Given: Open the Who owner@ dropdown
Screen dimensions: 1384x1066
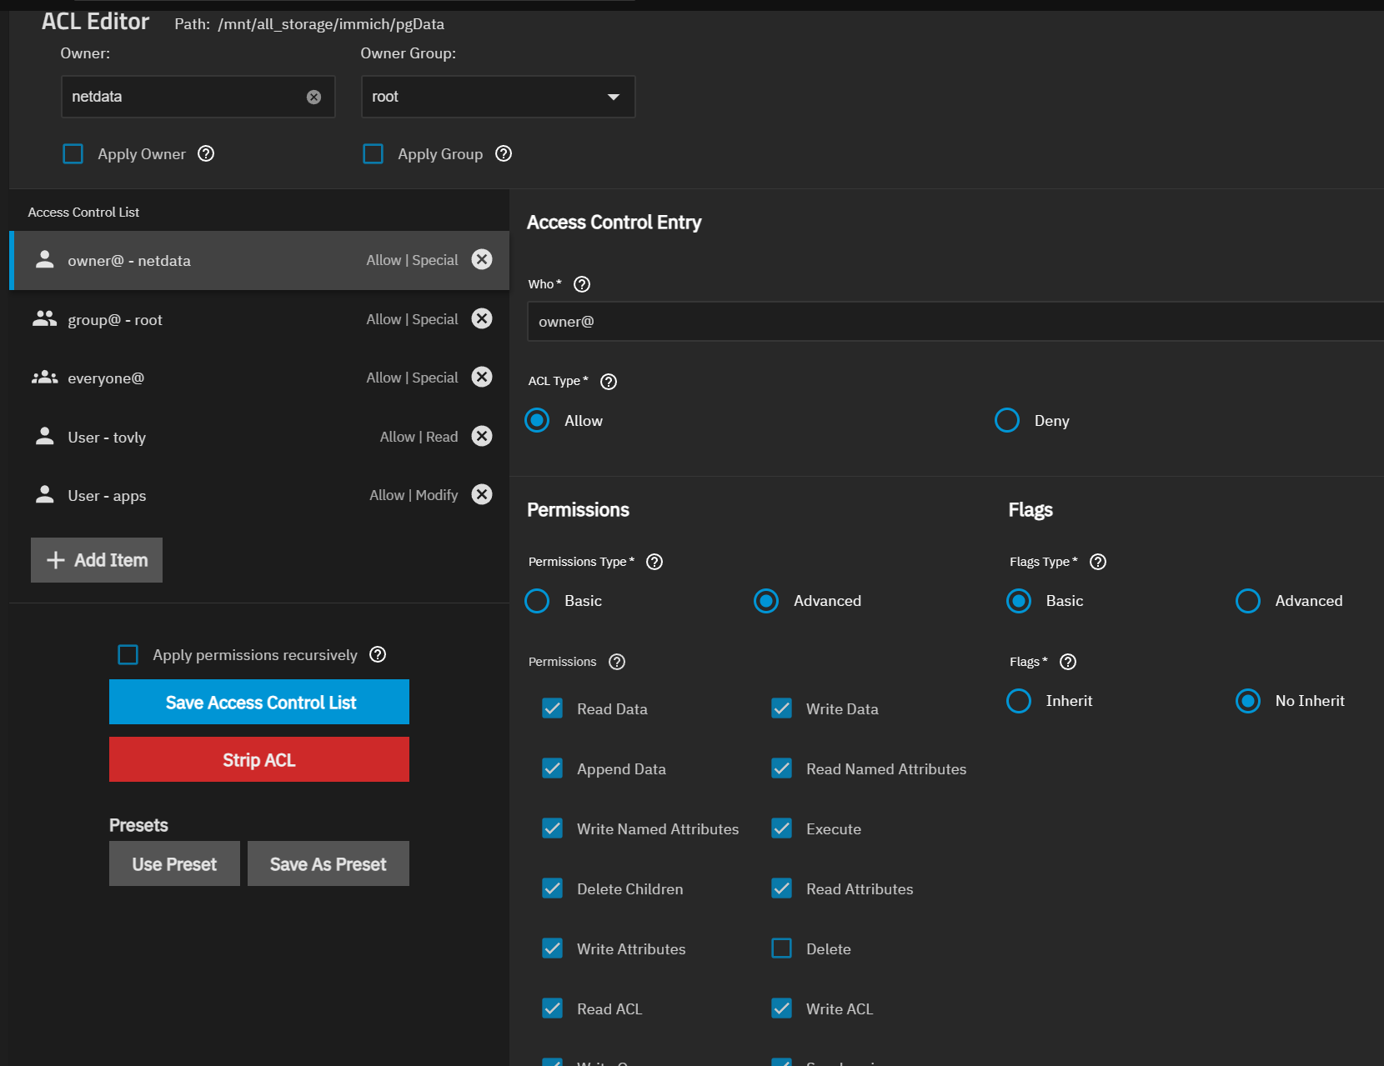Looking at the screenshot, I should coord(955,322).
